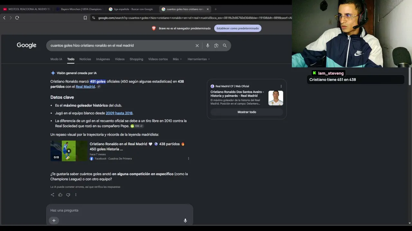Open the Shopping results tab
The height and width of the screenshot is (231, 412).
click(x=136, y=59)
